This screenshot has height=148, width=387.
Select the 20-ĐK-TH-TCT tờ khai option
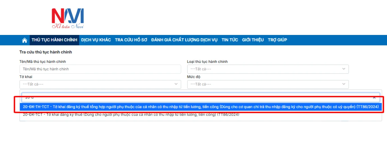pyautogui.click(x=201, y=107)
